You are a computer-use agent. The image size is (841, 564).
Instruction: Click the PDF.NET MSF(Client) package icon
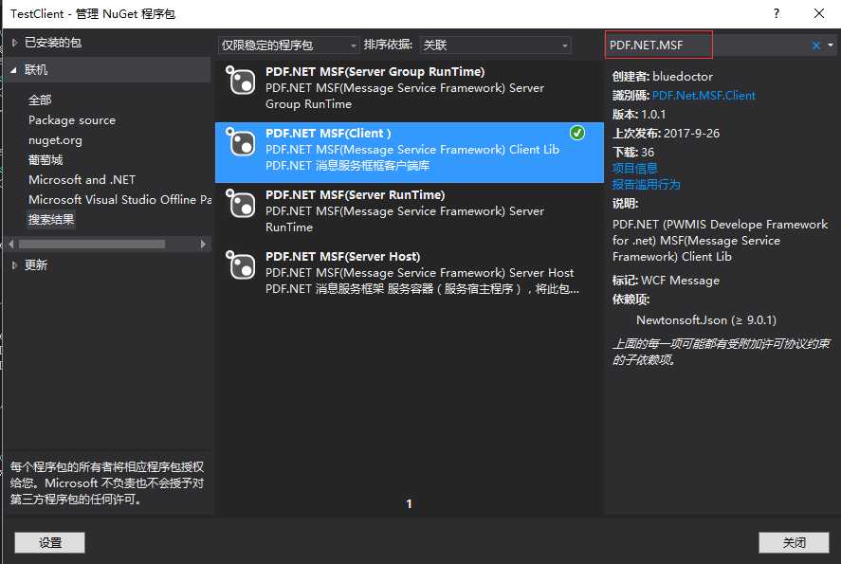coord(241,142)
